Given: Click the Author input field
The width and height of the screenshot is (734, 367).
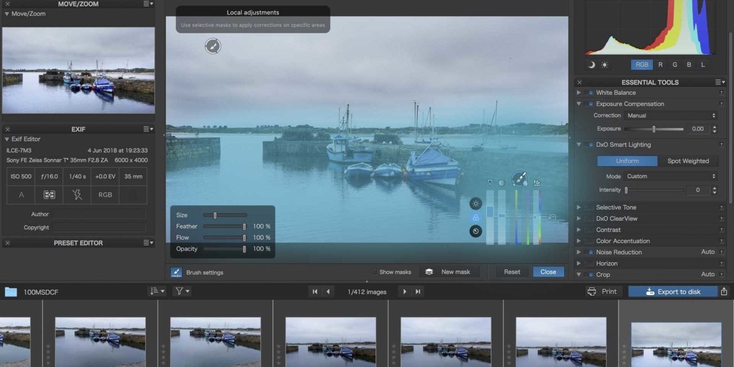Looking at the screenshot, I should (99, 214).
